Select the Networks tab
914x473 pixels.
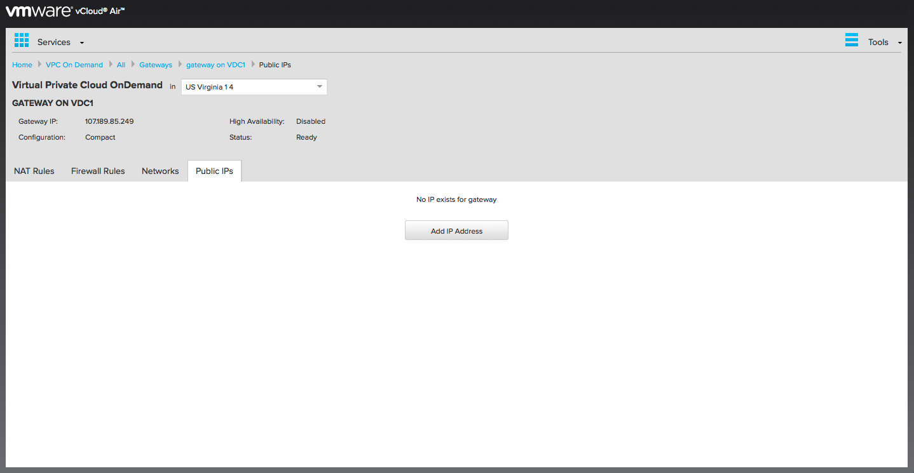160,171
